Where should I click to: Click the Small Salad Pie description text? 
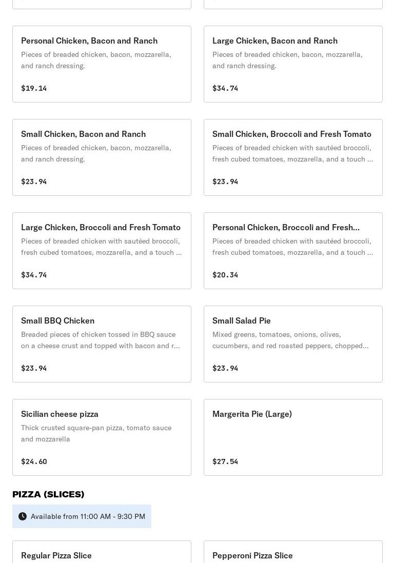point(290,340)
